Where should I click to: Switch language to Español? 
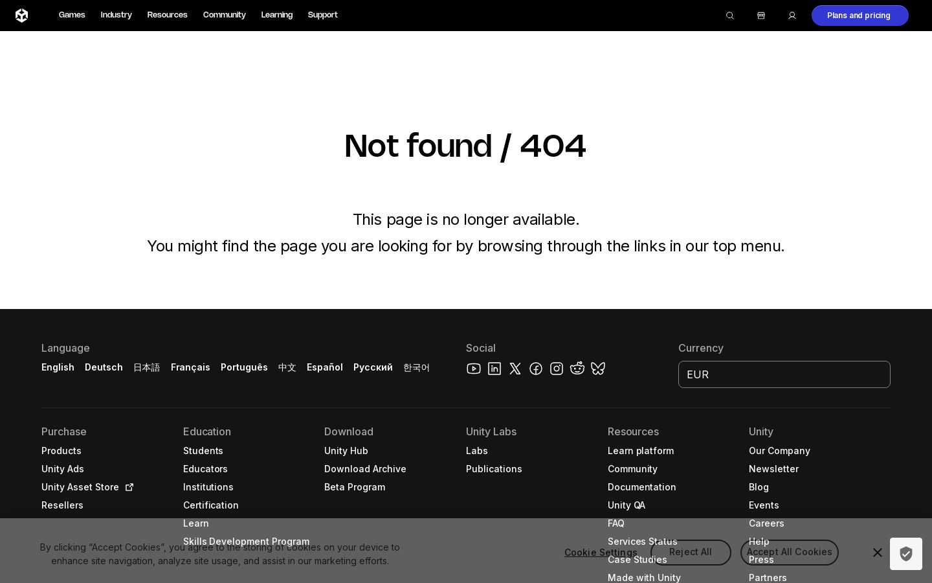click(325, 367)
